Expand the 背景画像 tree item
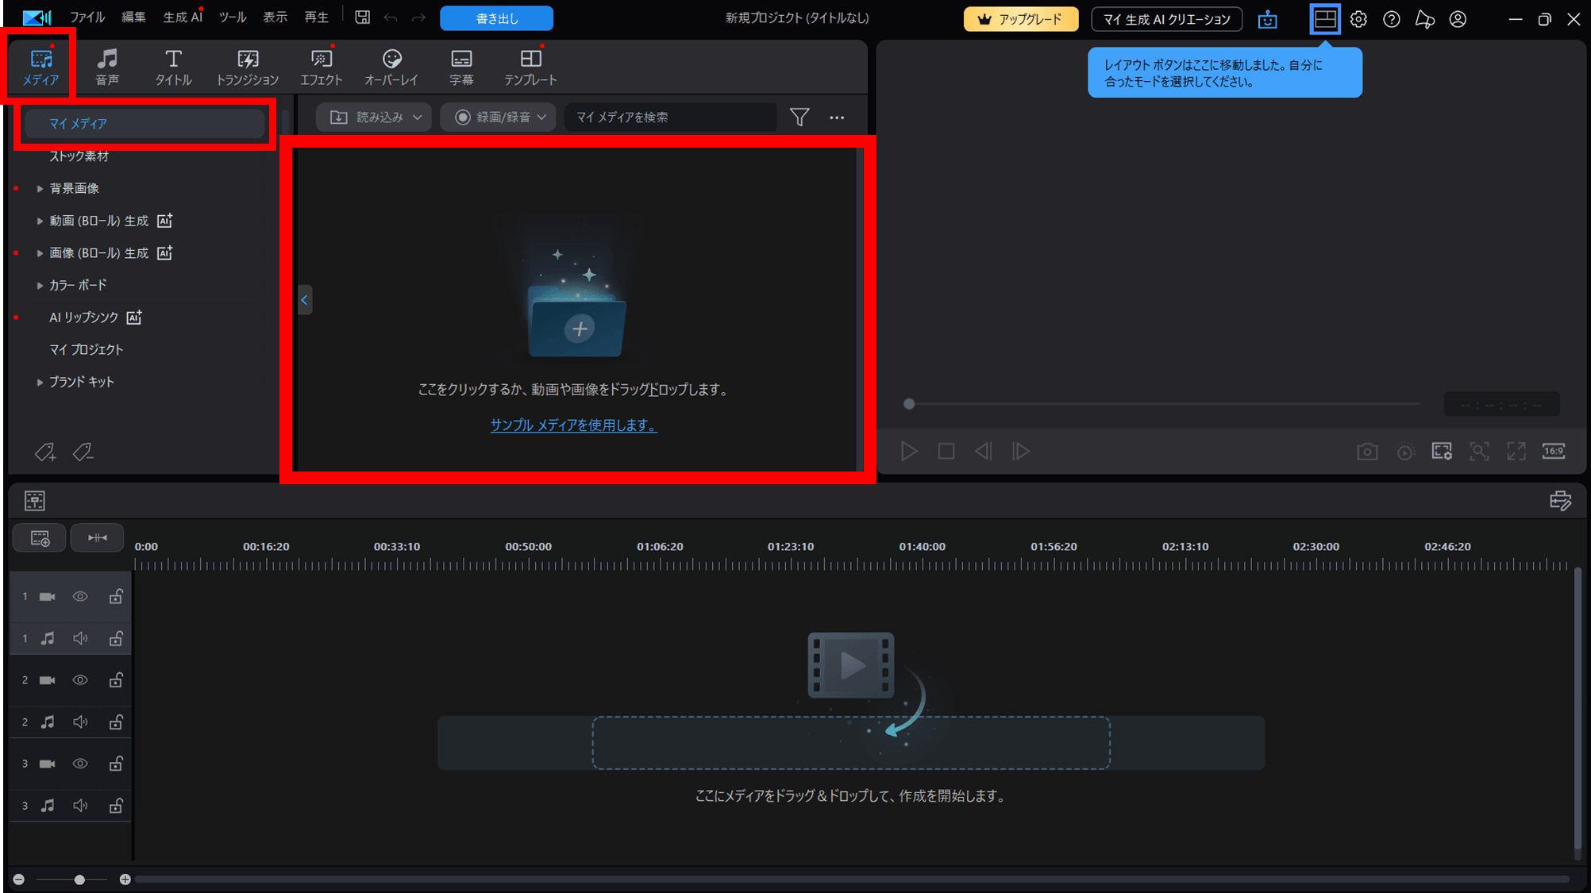Viewport: 1591px width, 893px height. [x=40, y=189]
